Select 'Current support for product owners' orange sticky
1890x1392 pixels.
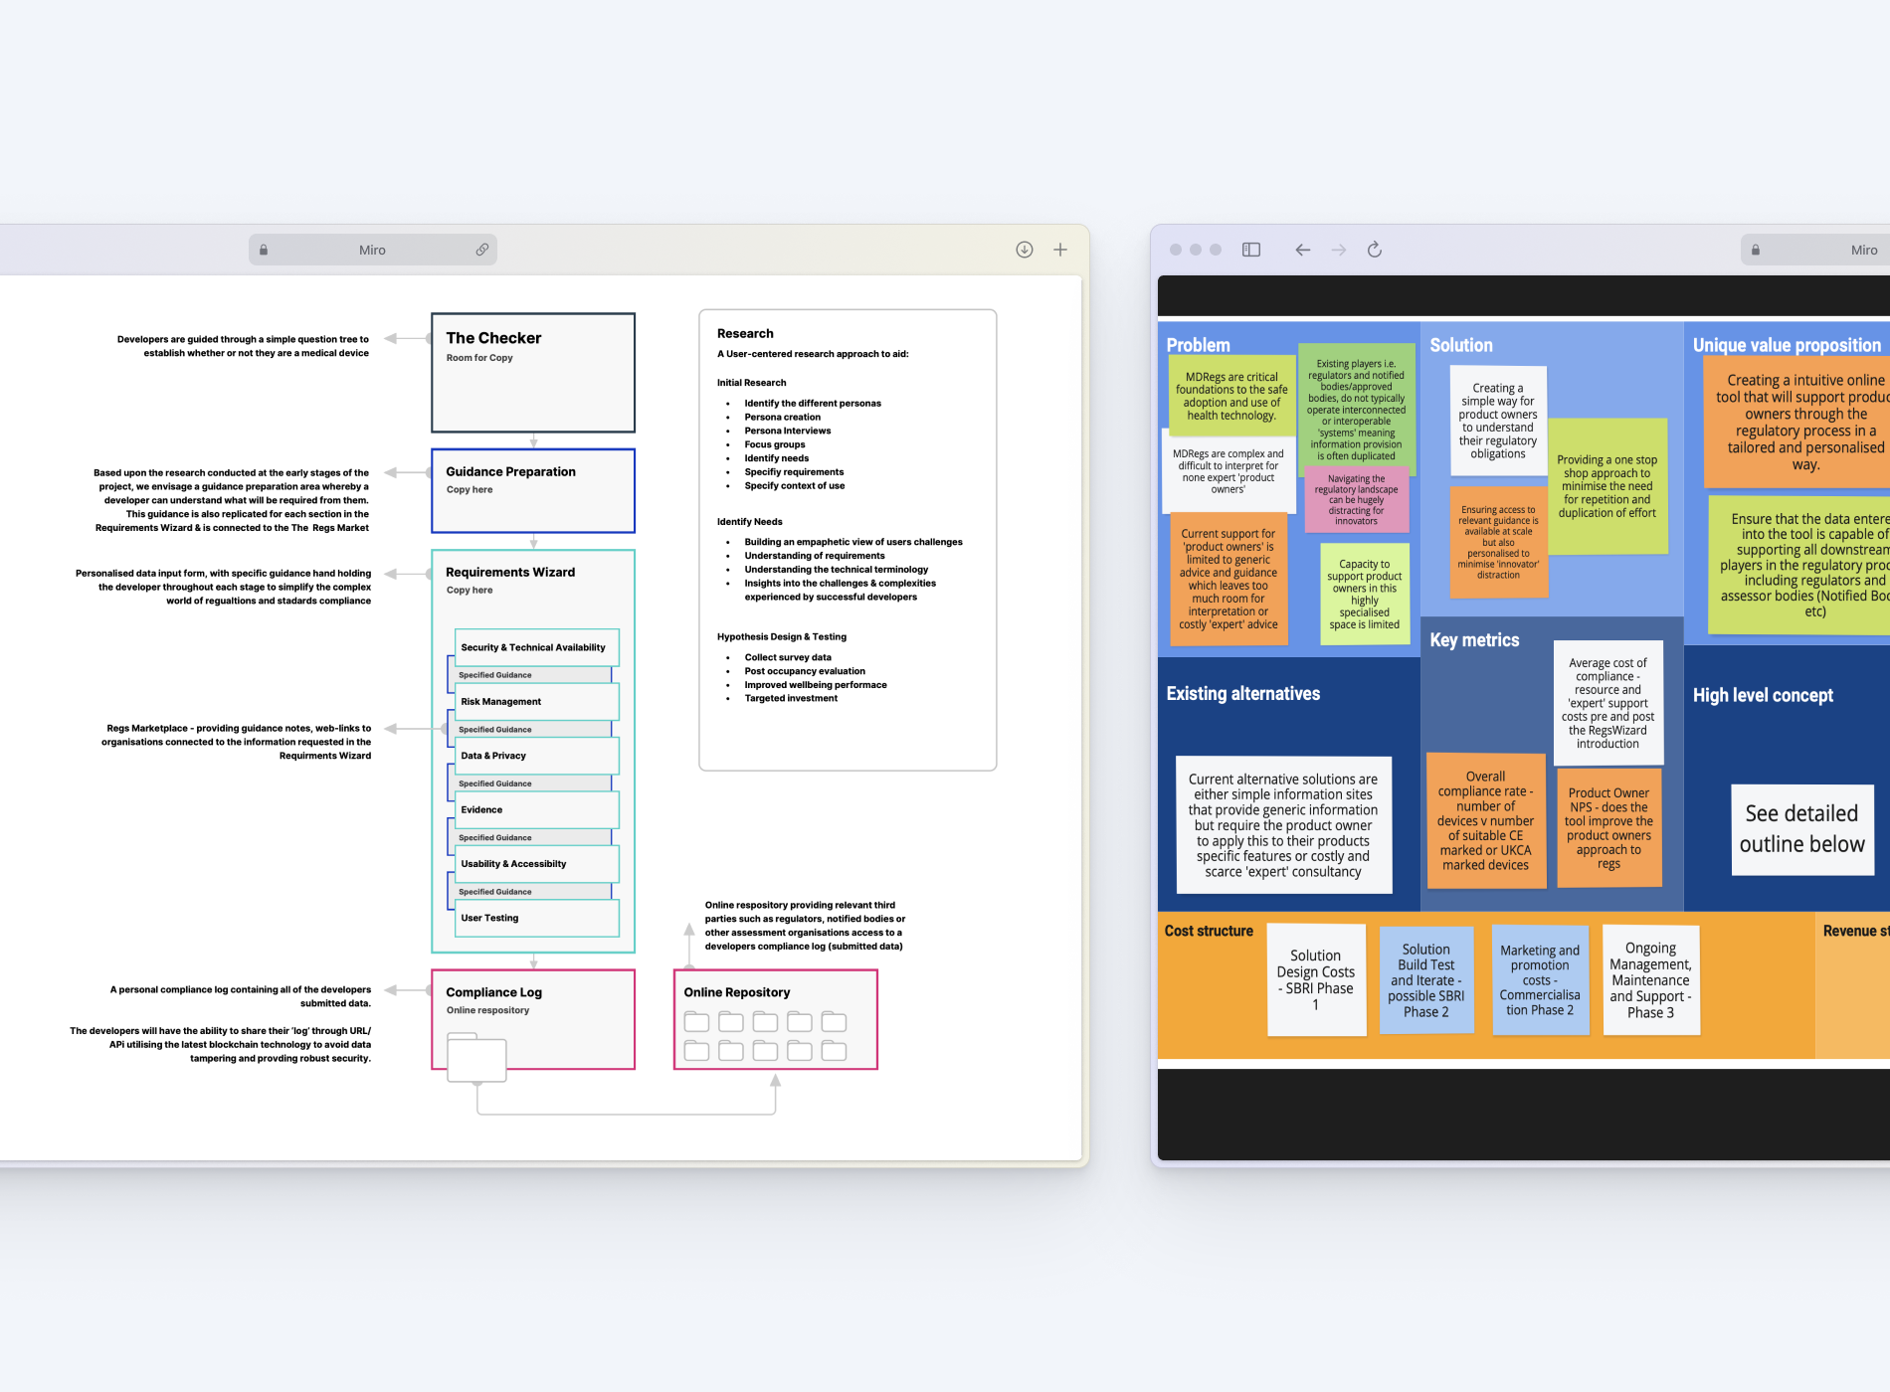click(1228, 579)
